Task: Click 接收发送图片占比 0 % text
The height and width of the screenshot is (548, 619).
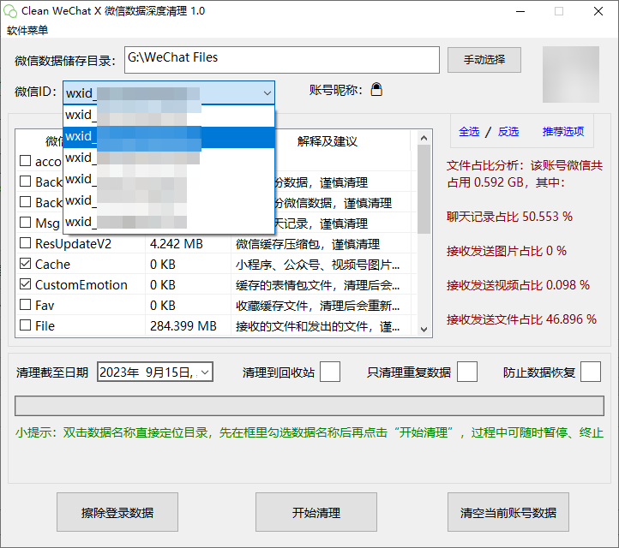Action: [507, 251]
